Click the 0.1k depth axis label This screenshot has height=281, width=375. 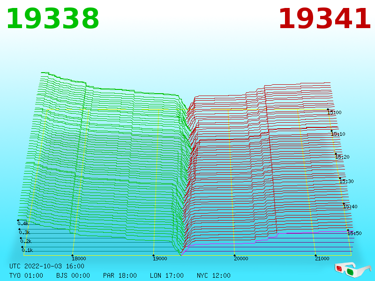[28, 250]
